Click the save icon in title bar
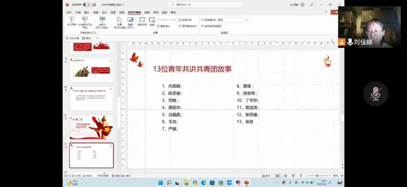This screenshot has height=187, width=407. (x=94, y=5)
